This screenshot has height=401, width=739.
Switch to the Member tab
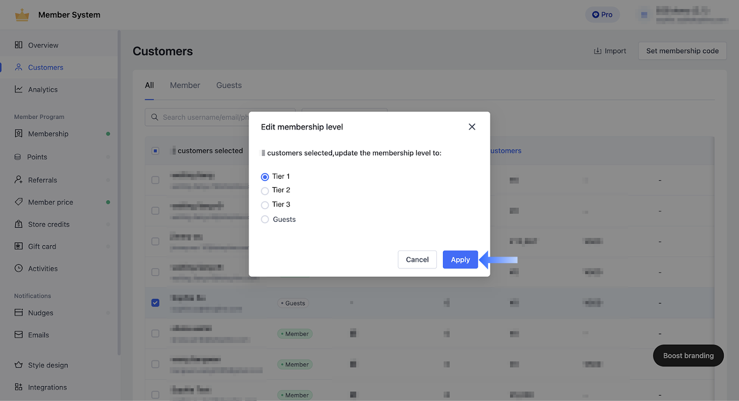[x=185, y=85]
